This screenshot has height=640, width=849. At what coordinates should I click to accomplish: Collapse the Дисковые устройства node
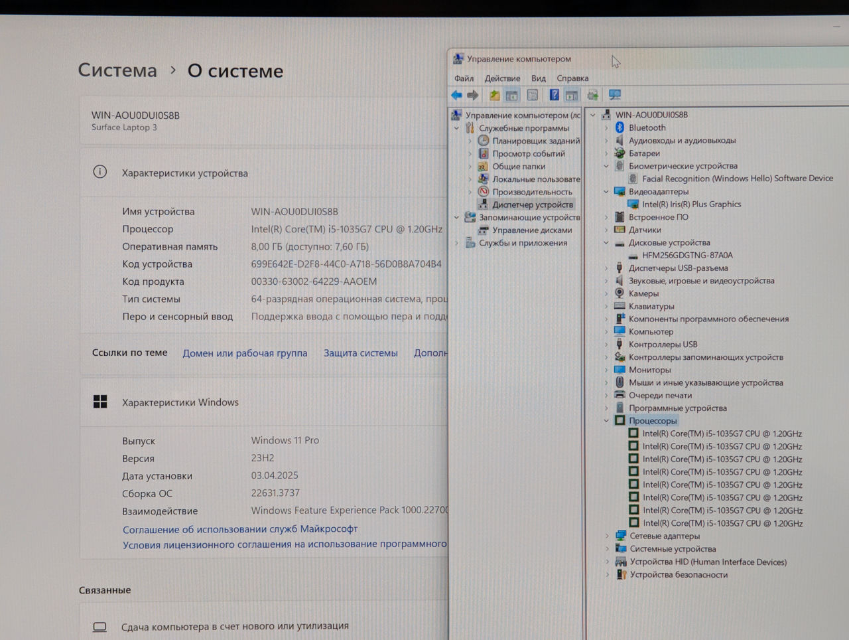(606, 242)
